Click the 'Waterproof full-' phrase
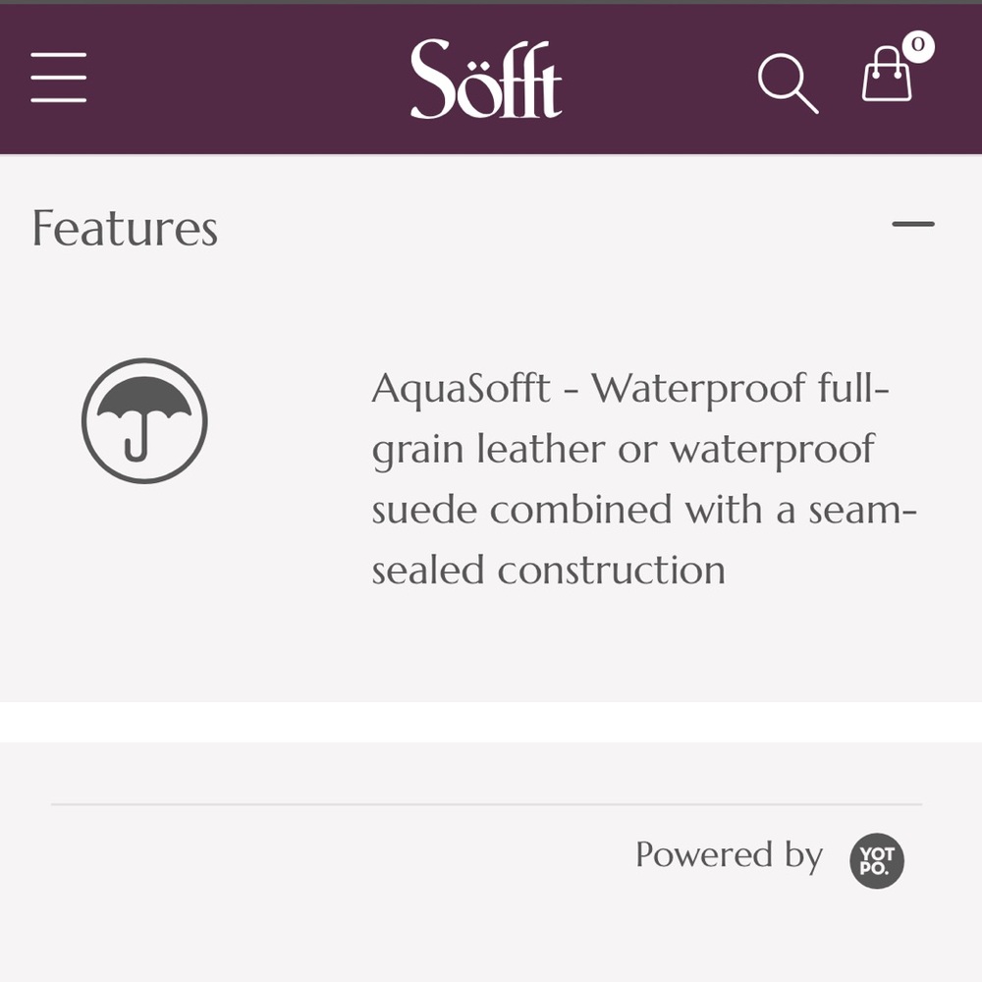Screen dimensions: 982x982 (740, 388)
